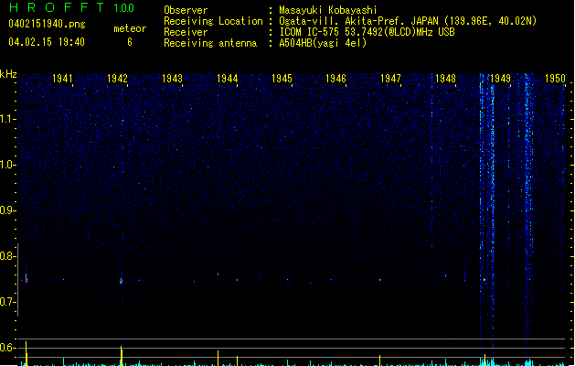Click the 1941 time marker
Viewport: 575px width, 366px height.
[62, 78]
